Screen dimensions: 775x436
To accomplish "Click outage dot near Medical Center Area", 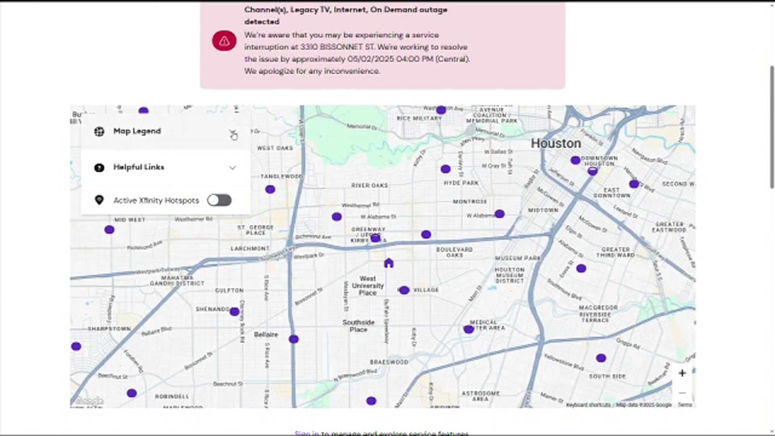I will click(x=468, y=329).
